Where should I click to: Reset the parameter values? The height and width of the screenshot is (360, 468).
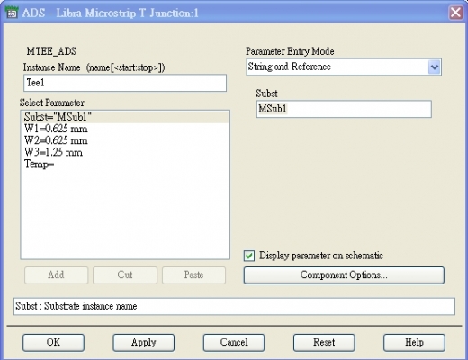pyautogui.click(x=324, y=343)
